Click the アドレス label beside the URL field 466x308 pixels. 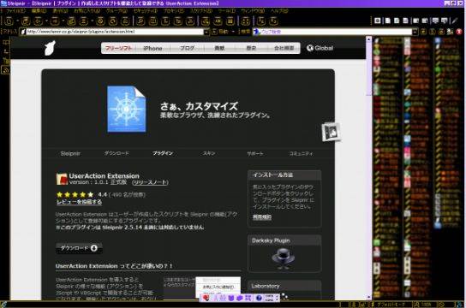(x=10, y=32)
